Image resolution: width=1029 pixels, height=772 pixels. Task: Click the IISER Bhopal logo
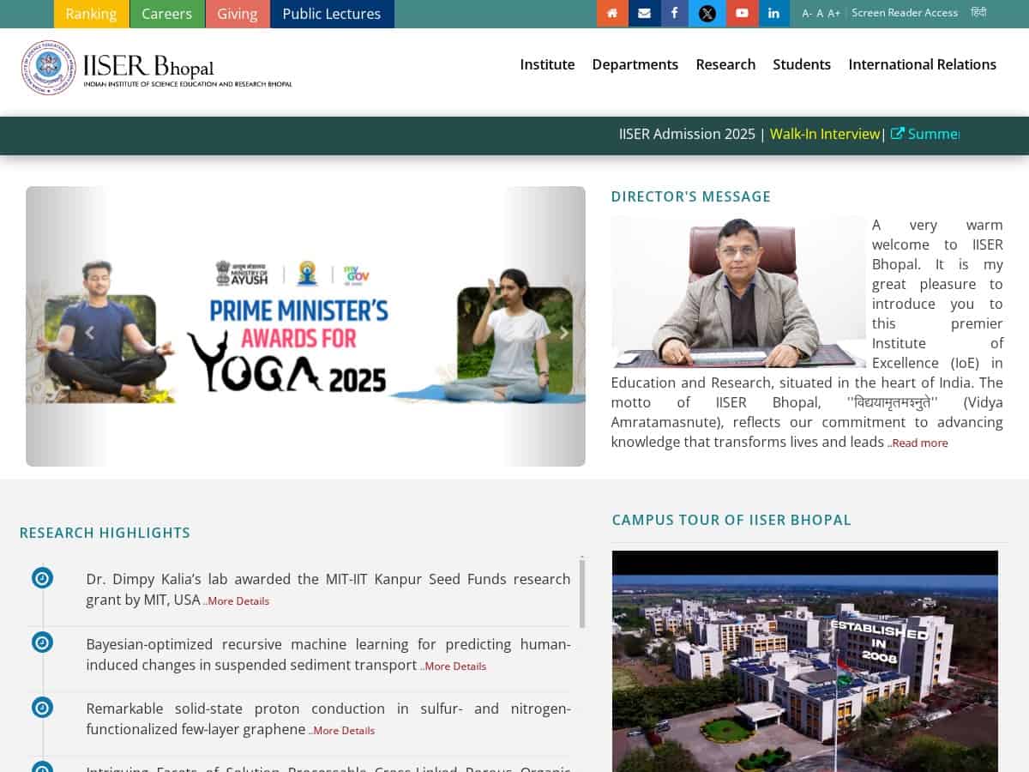(157, 67)
